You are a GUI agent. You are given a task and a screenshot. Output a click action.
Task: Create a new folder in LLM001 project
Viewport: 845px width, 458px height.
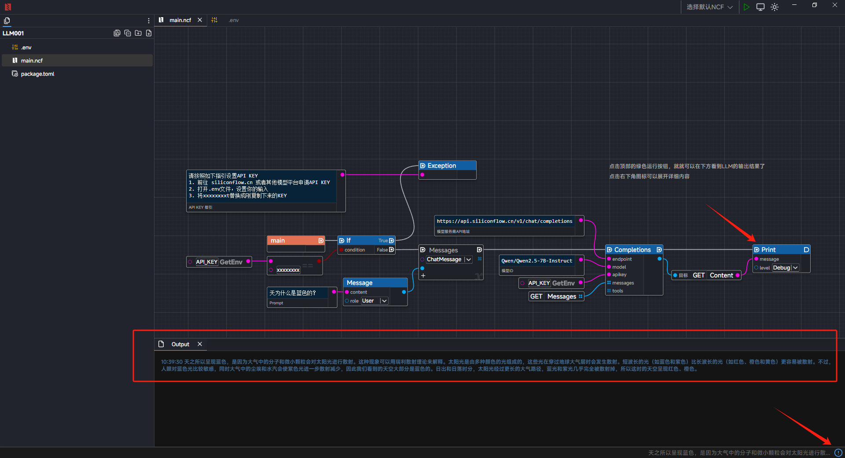[138, 33]
